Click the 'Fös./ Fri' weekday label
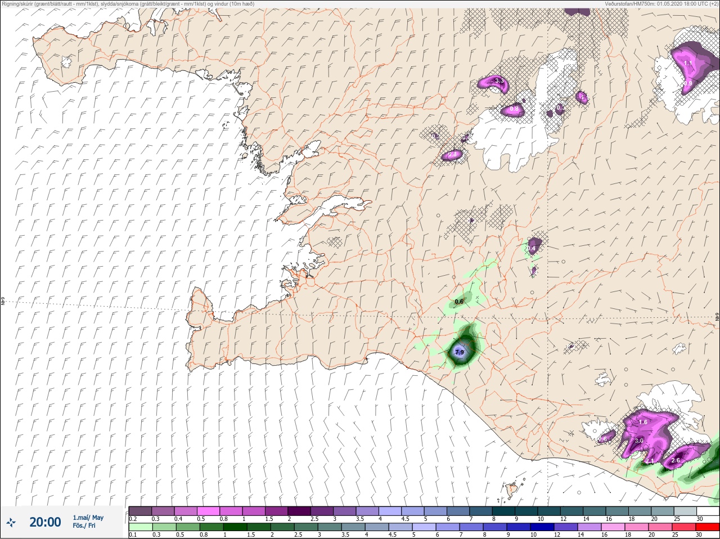The height and width of the screenshot is (539, 720). tap(83, 526)
